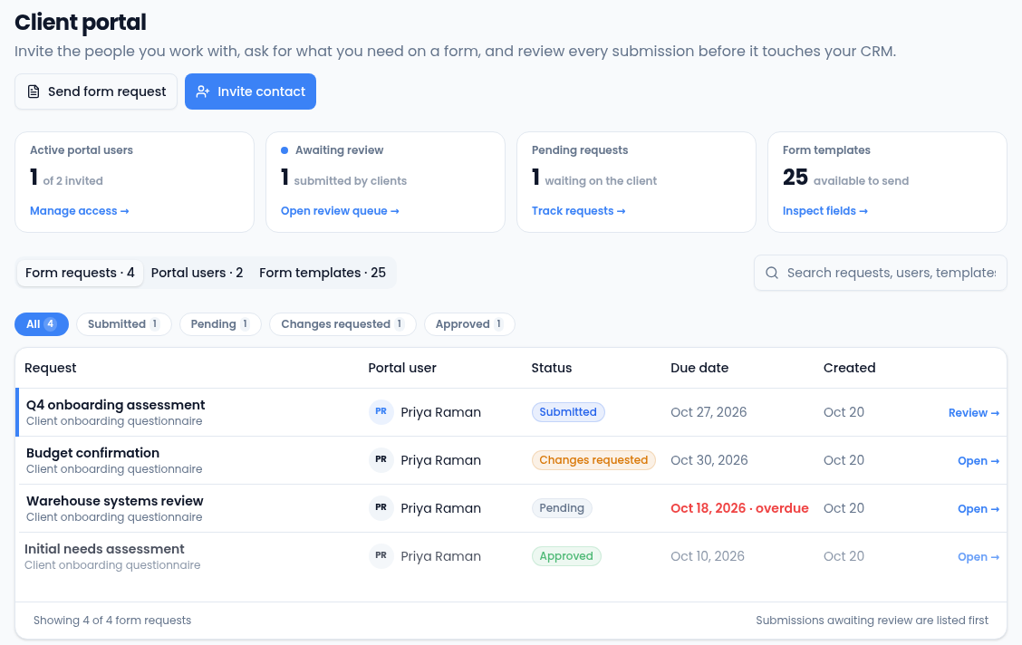Image resolution: width=1022 pixels, height=645 pixels.
Task: Open the Budget confirmation request
Action: (979, 461)
